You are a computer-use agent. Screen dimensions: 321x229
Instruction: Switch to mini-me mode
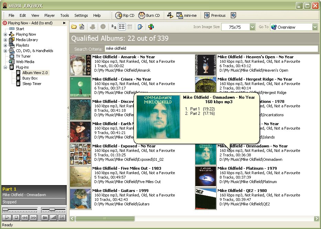click(186, 15)
